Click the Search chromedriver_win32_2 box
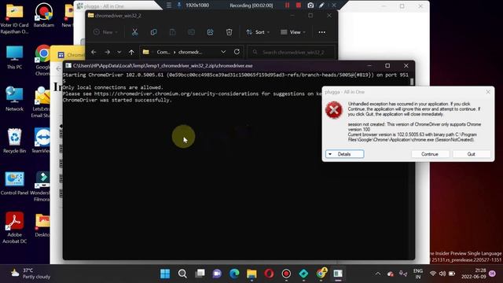The width and height of the screenshot is (503, 283). click(x=292, y=52)
